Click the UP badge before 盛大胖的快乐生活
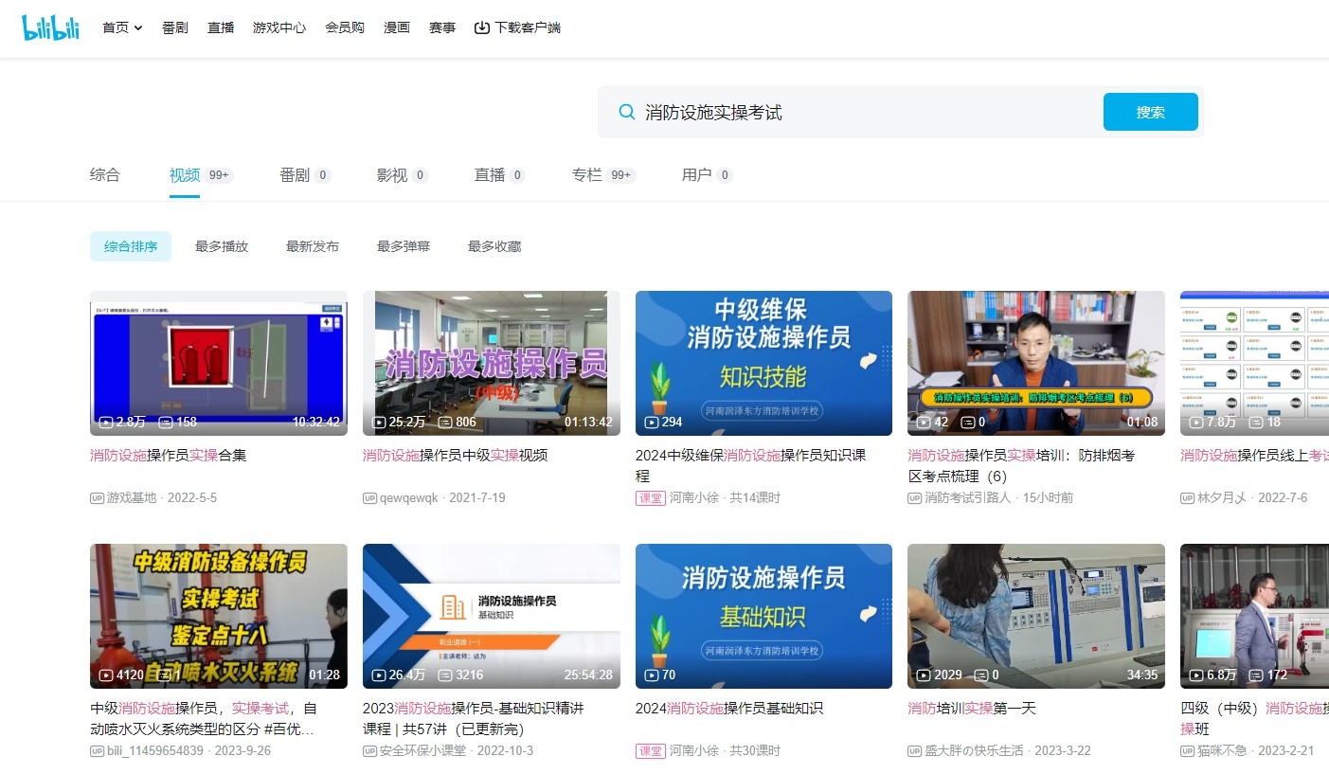The height and width of the screenshot is (774, 1329). click(x=914, y=750)
